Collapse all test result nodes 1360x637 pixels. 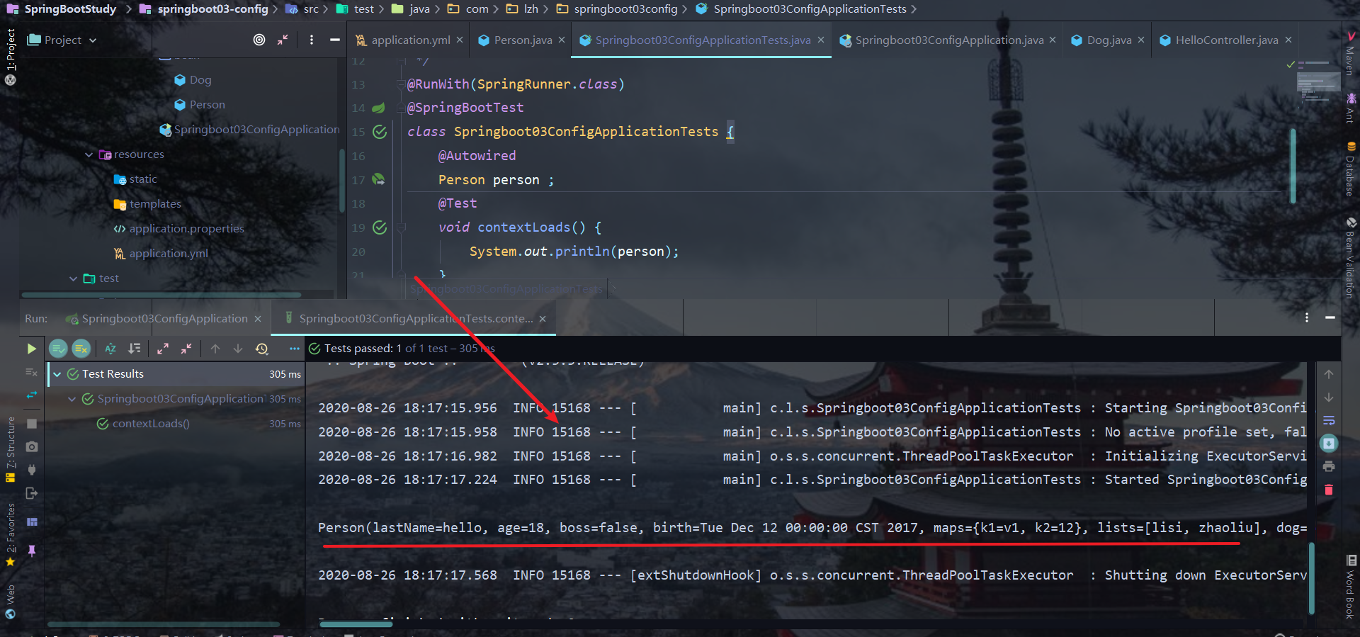(x=186, y=349)
